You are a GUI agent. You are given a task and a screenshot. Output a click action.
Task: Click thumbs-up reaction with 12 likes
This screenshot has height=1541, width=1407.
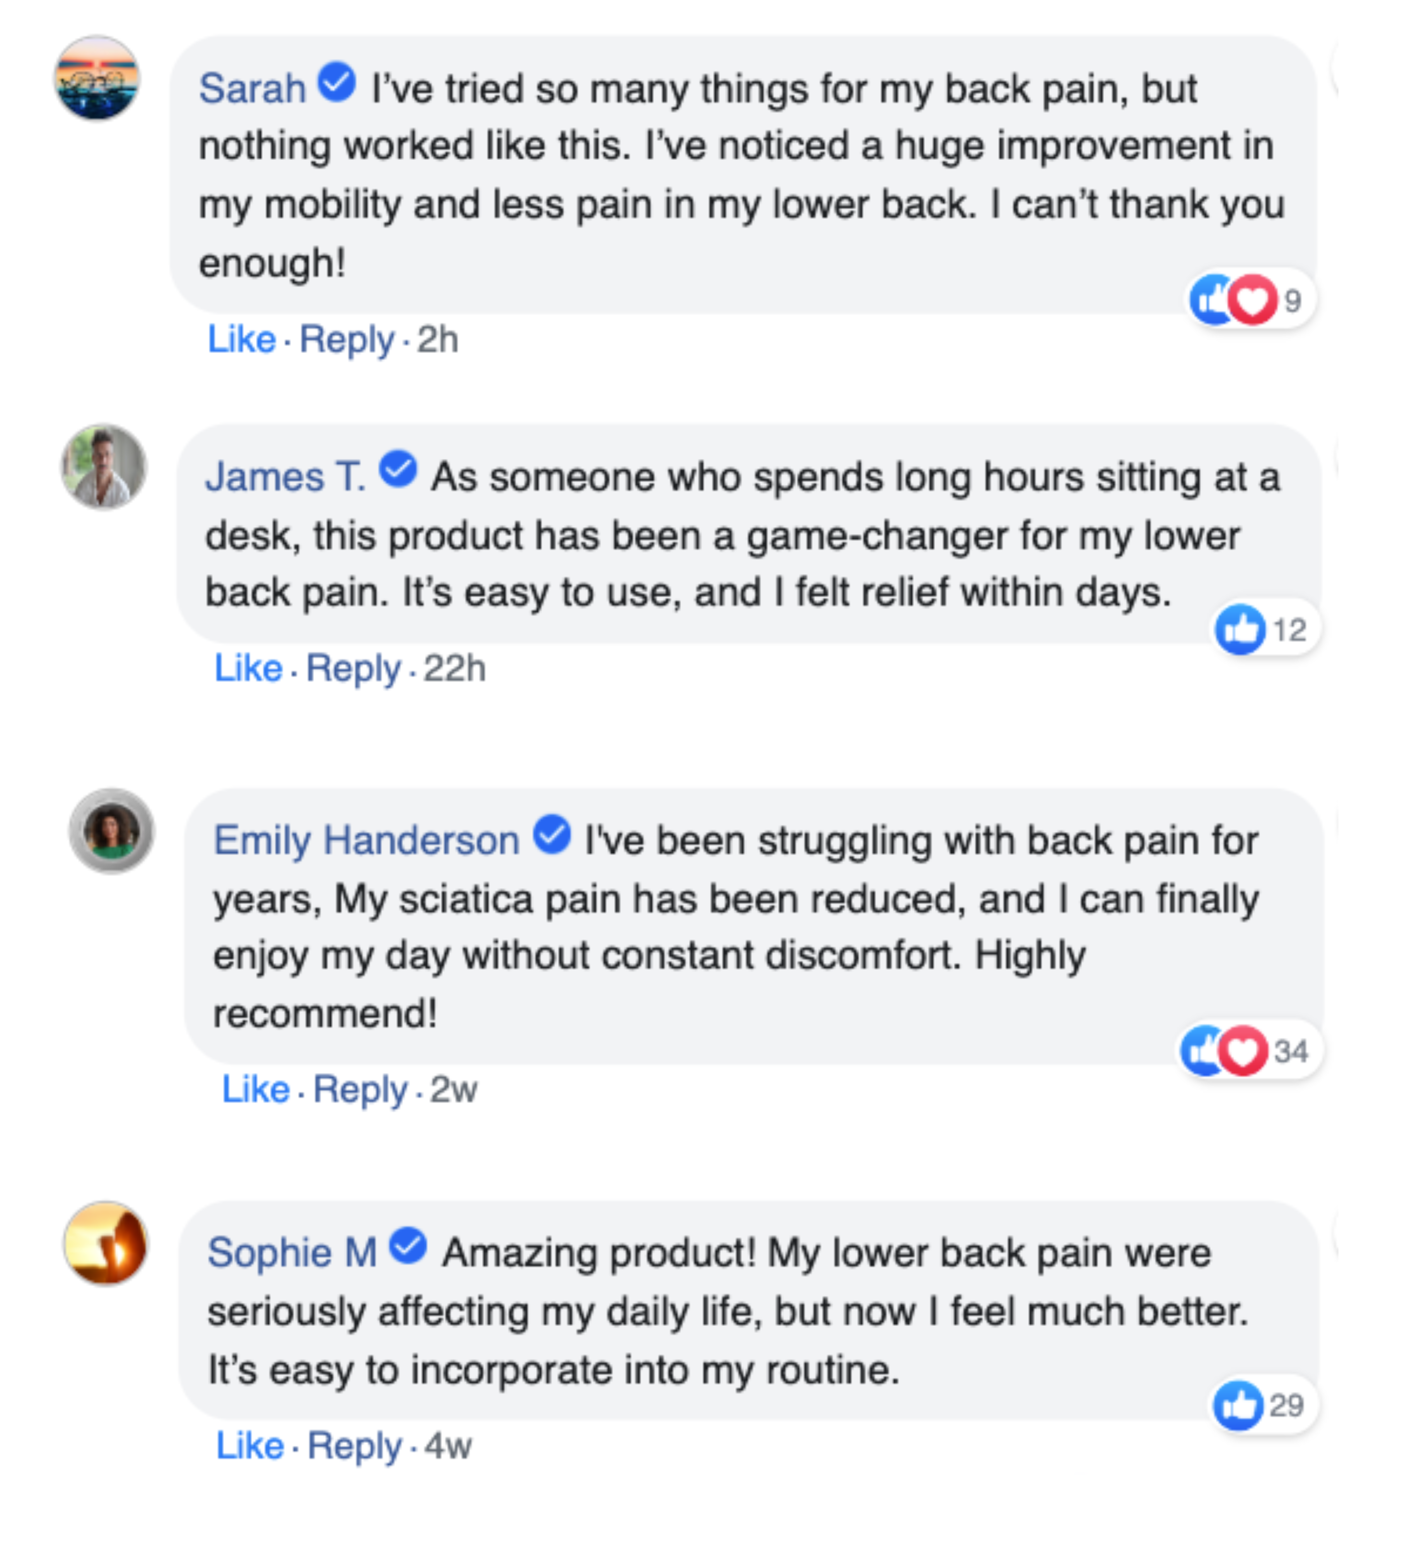[1240, 630]
